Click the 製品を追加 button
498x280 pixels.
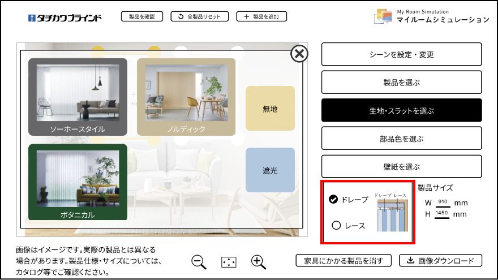[x=261, y=17]
